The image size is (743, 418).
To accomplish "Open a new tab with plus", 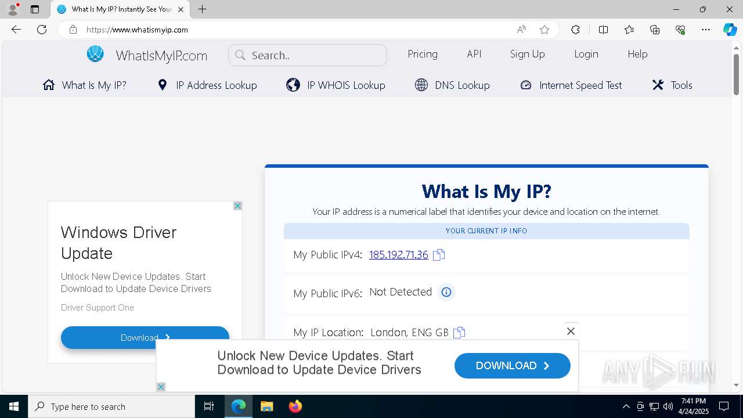I will coord(202,9).
